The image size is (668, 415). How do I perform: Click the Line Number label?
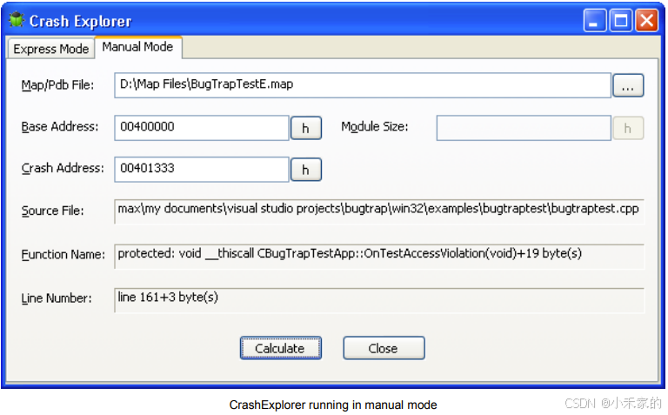click(57, 298)
